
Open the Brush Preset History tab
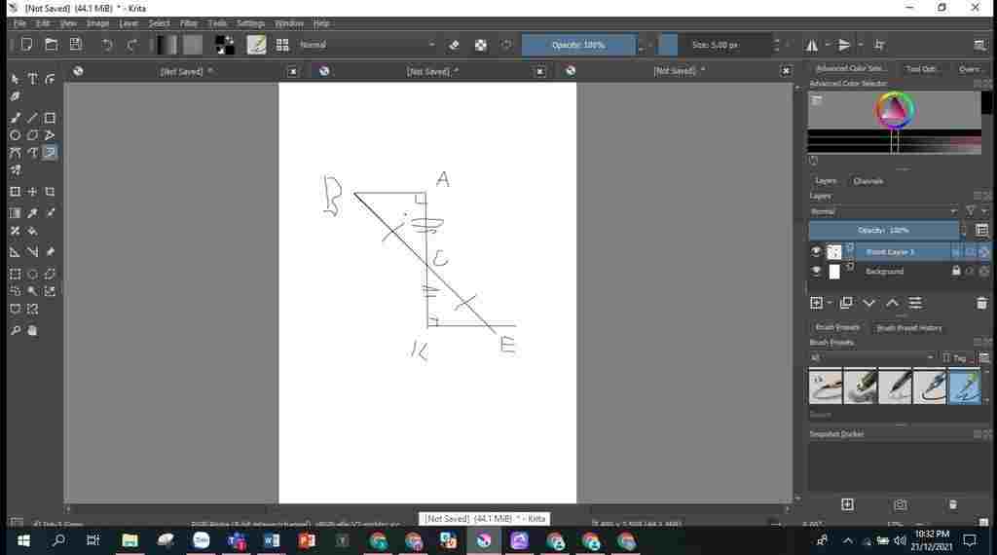(x=908, y=328)
